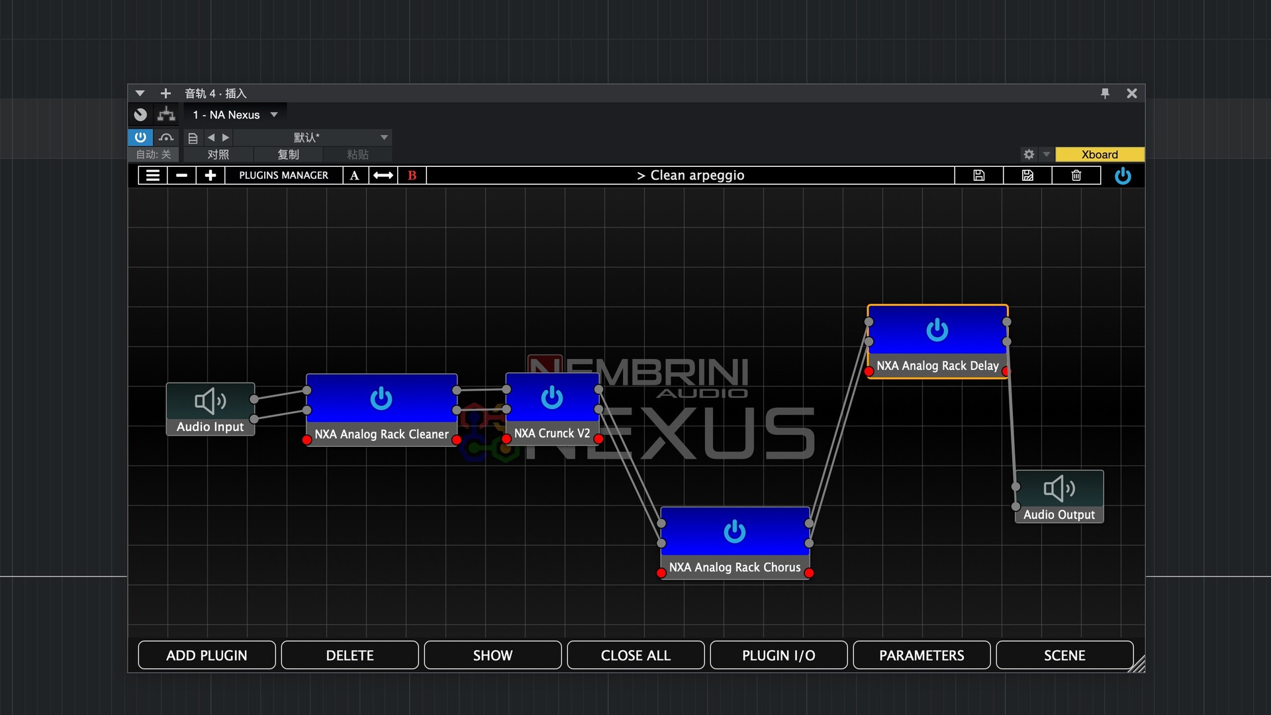Viewport: 1271px width, 715px height.
Task: Click the trash delete preset icon
Action: click(x=1076, y=175)
